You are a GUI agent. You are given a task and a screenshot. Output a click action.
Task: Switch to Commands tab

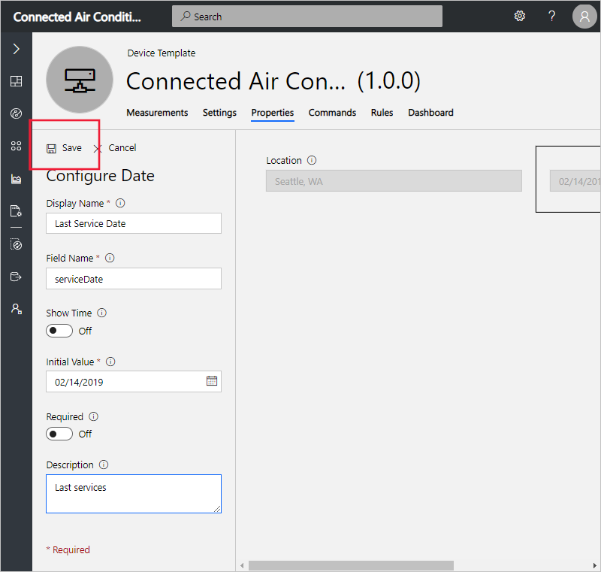332,113
